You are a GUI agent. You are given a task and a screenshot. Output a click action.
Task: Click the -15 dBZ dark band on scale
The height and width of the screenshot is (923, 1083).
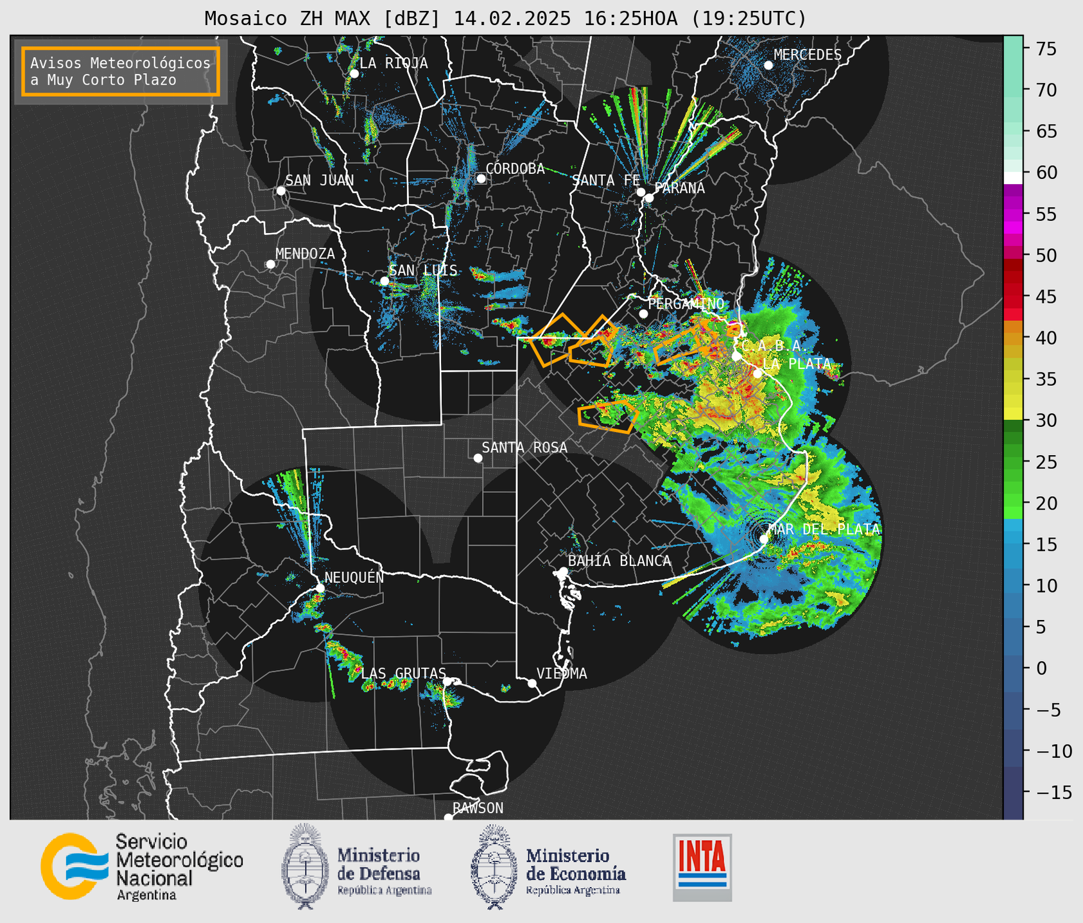click(x=1013, y=793)
